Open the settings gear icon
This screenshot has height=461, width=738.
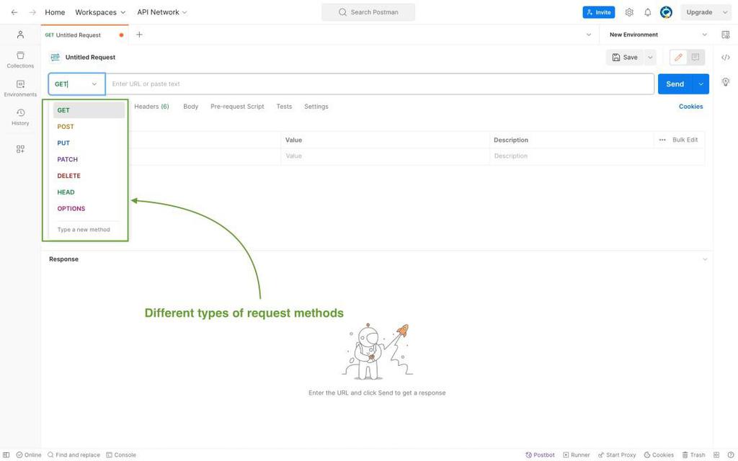point(629,12)
